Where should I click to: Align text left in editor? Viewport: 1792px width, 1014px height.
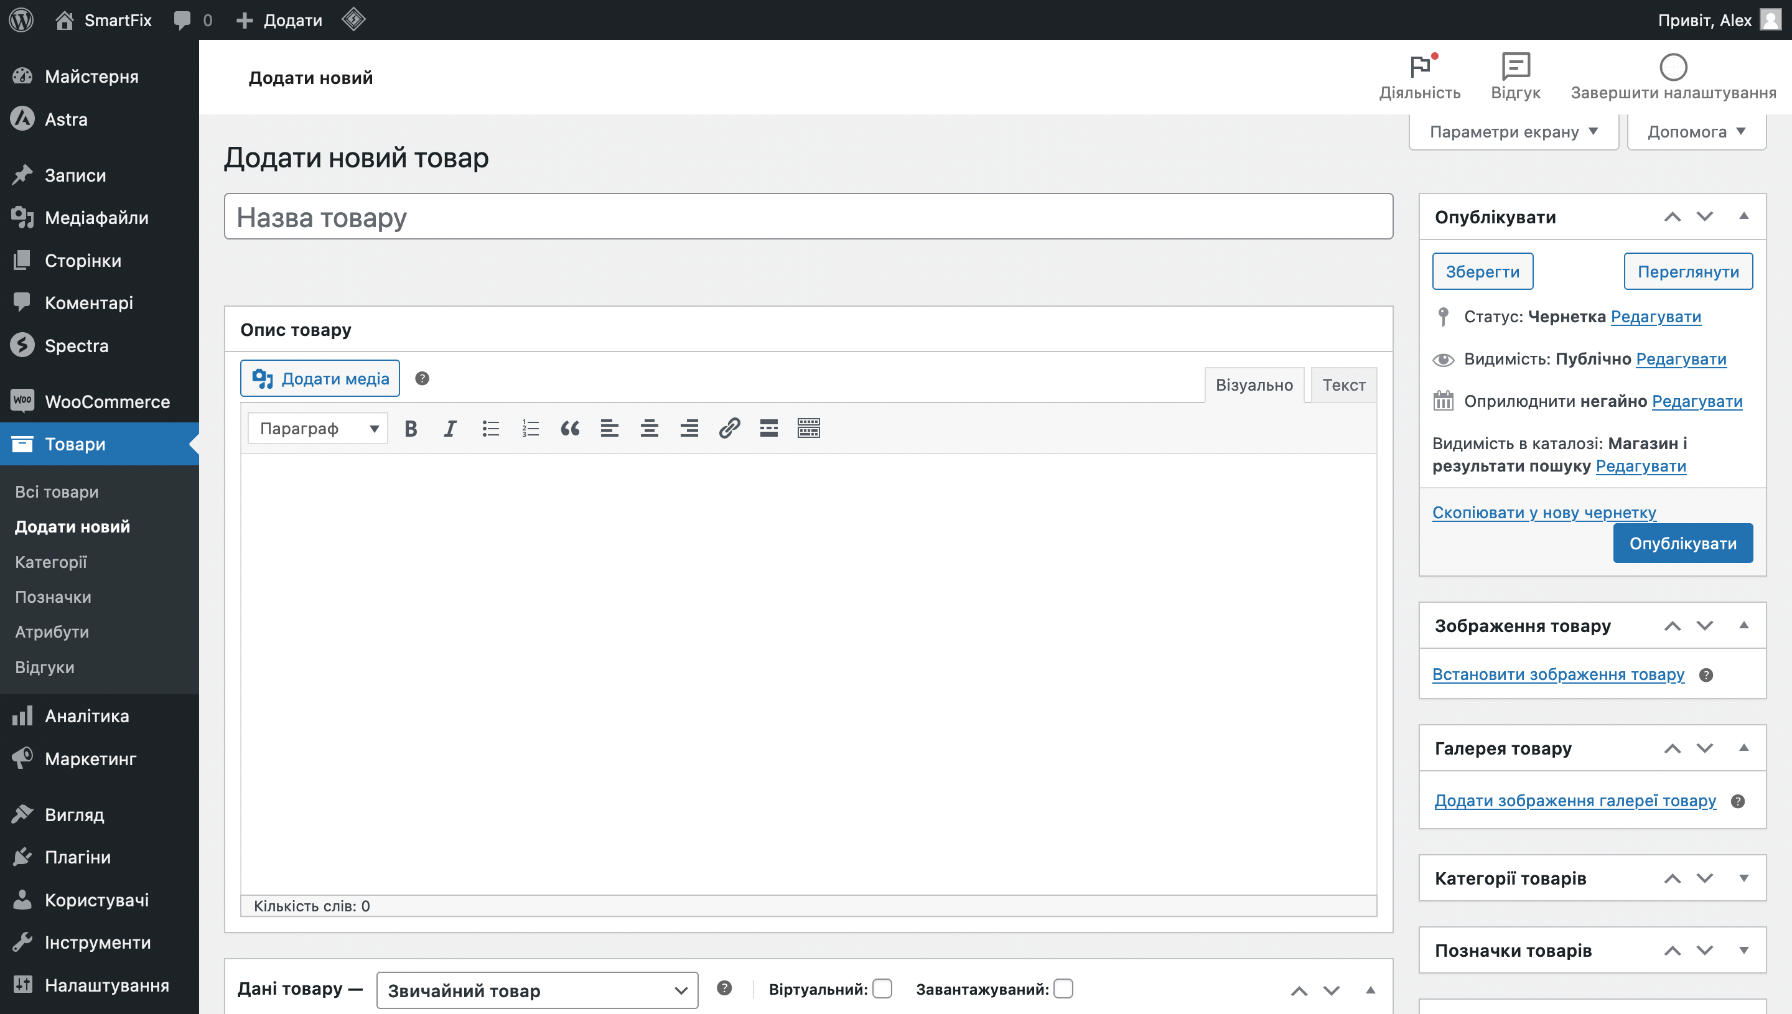click(609, 428)
